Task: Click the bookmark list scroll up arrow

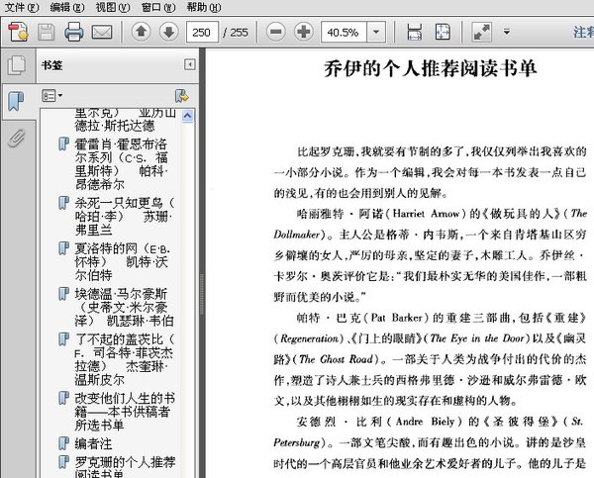Action: (187, 116)
